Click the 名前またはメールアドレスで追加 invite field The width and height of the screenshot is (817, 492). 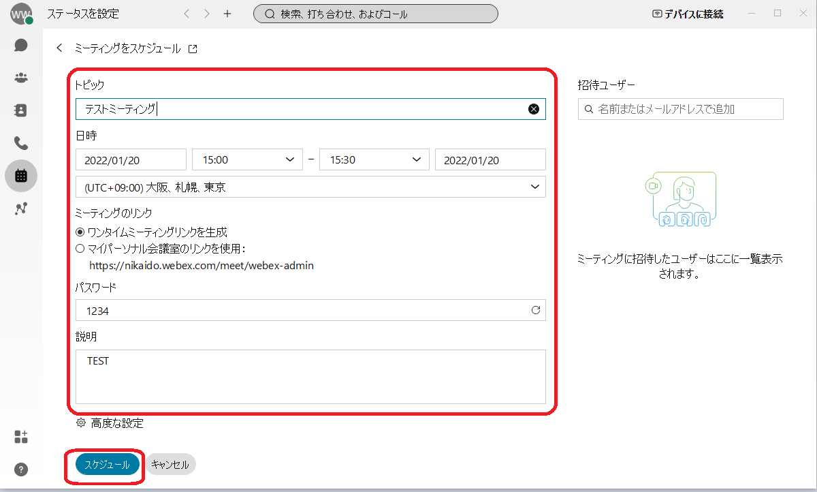681,109
